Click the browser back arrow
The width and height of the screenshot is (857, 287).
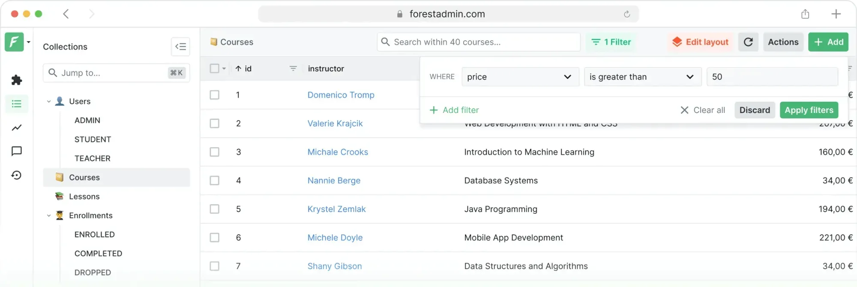[66, 14]
